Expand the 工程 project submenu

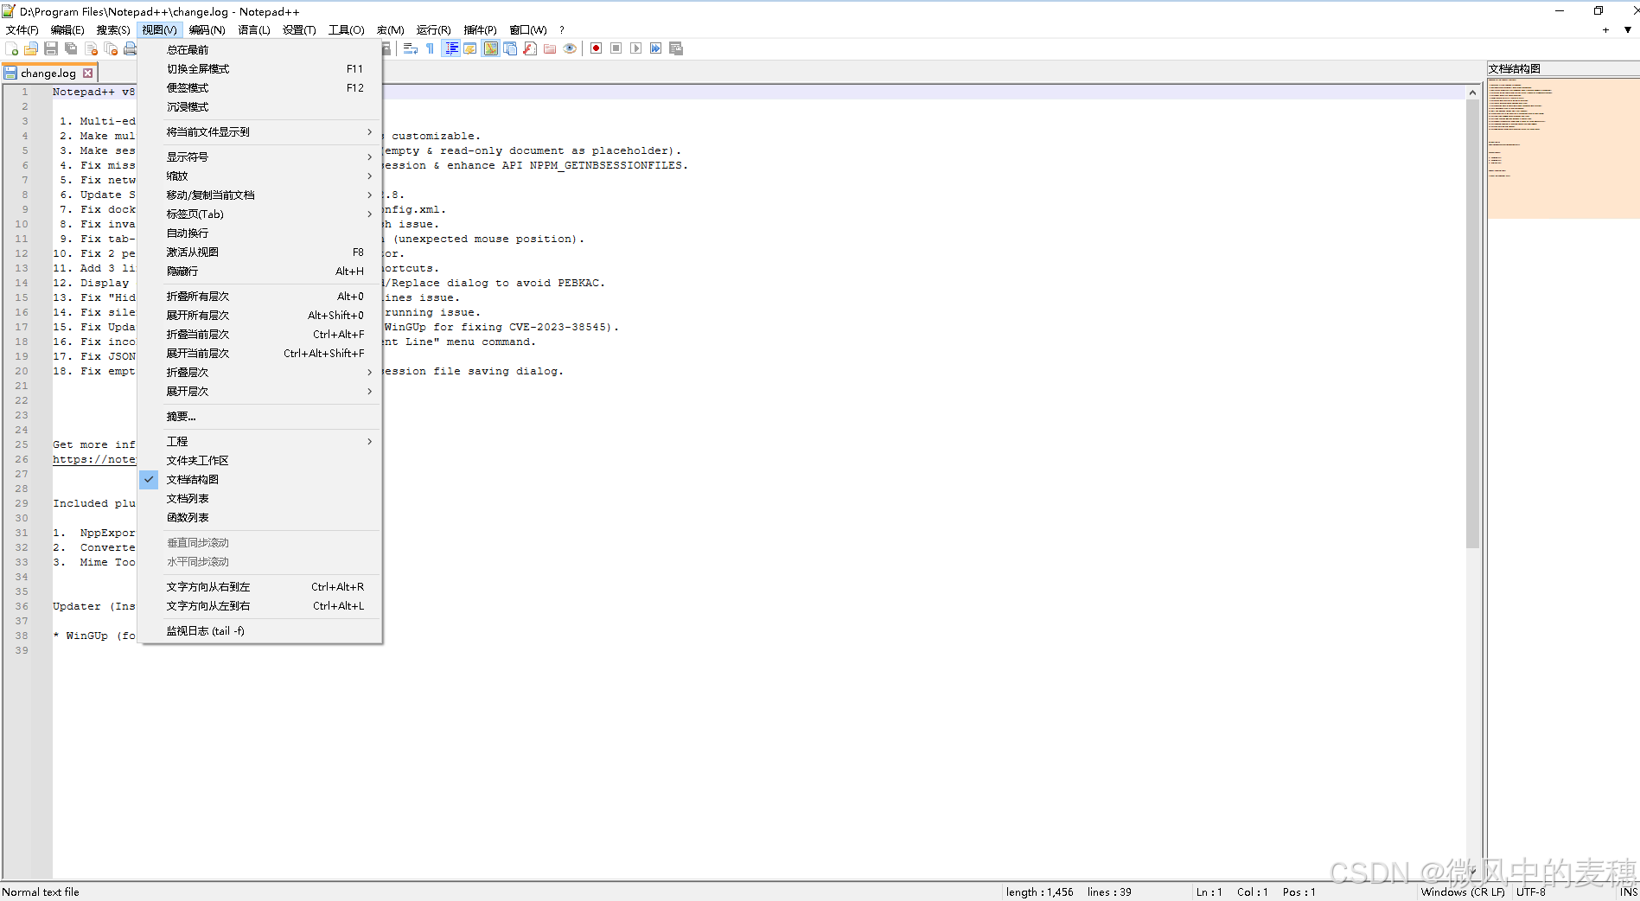259,442
